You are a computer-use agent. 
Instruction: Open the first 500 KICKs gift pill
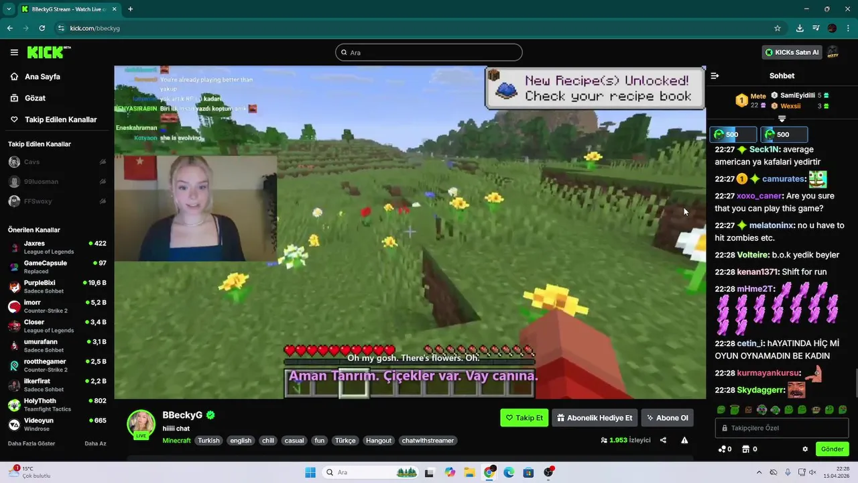tap(733, 134)
